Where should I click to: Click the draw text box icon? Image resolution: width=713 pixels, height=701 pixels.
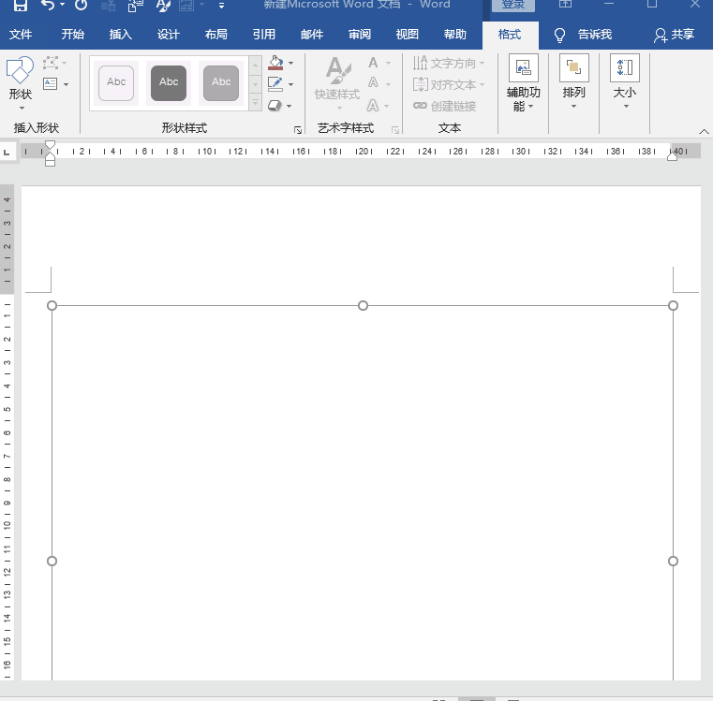(x=51, y=84)
